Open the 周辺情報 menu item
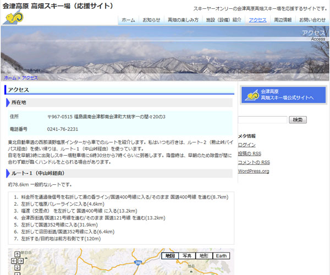 click(283, 20)
